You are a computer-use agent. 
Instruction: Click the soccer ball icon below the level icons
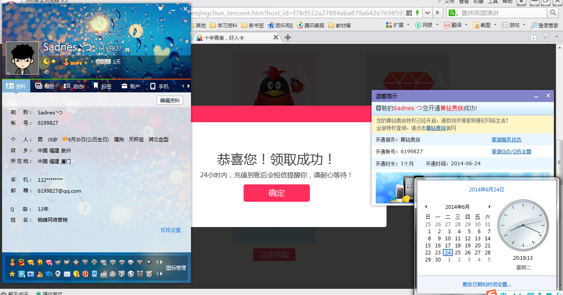(47, 72)
